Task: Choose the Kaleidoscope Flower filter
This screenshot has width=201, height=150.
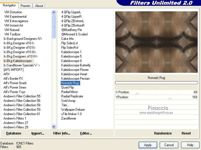Action: click(75, 70)
